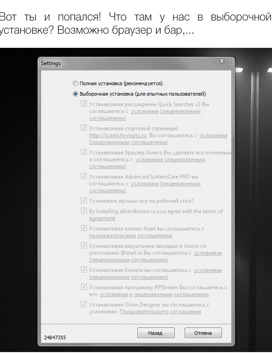This screenshot has height=353, width=272.
Task: Click the Назад button
Action: coord(156,333)
